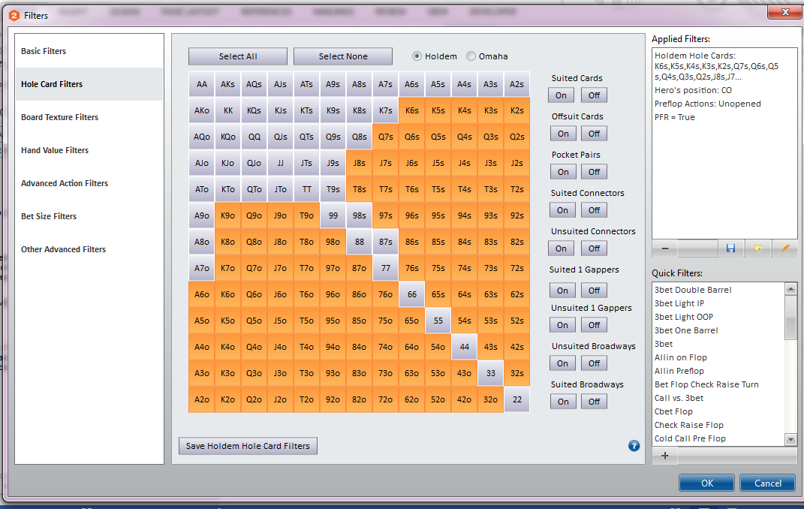Turn Suited Cards On
Screen dimensions: 804x509
pyautogui.click(x=561, y=95)
